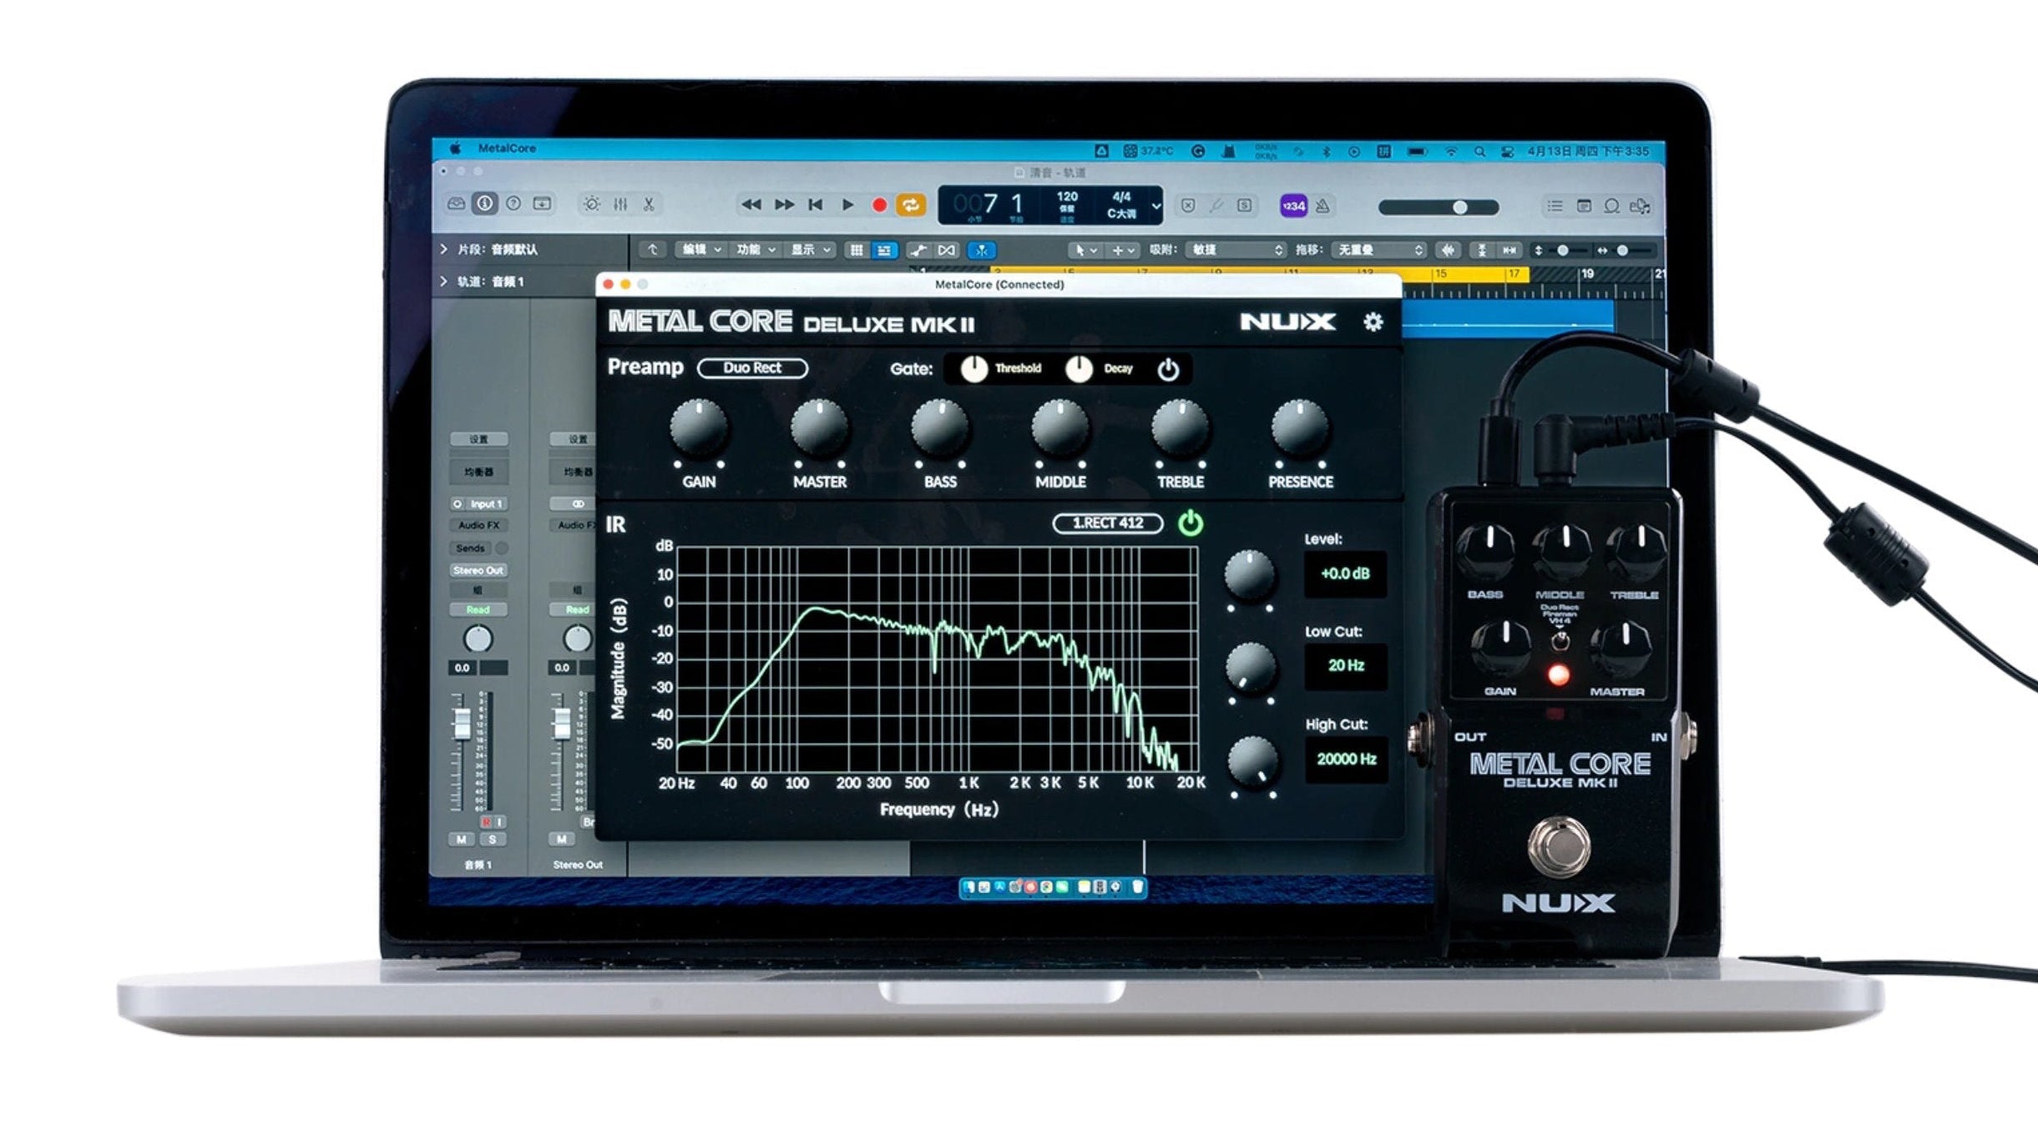Toggle the Gate power button
The height and width of the screenshot is (1147, 2038).
pyautogui.click(x=1169, y=368)
